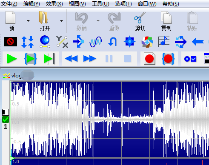Image resolution: width=209 pixels, height=165 pixels.
Task: Select the vlog audio window title
Action: click(x=16, y=76)
